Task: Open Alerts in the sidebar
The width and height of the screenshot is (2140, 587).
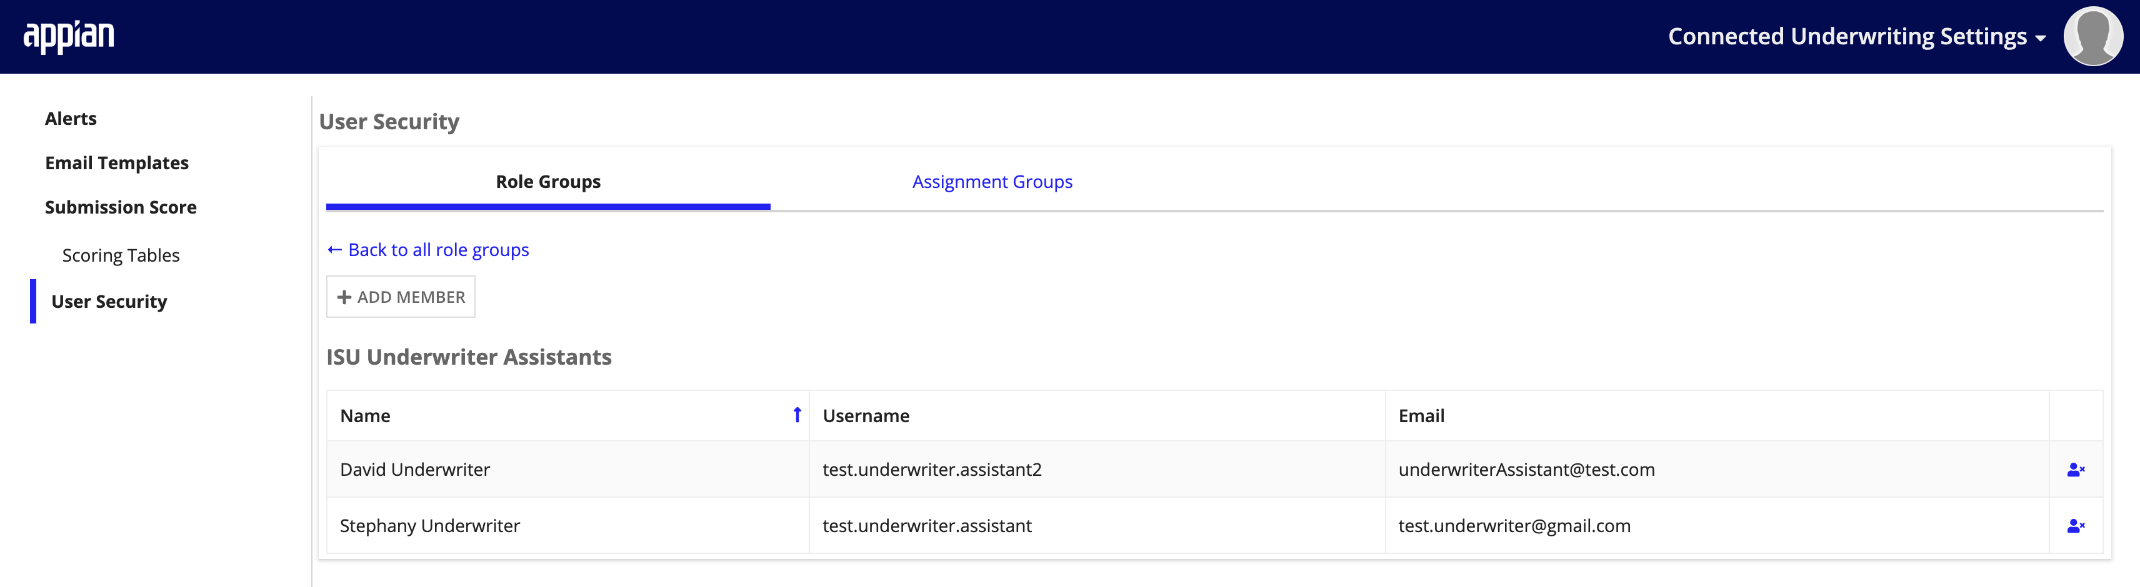Action: click(x=71, y=119)
